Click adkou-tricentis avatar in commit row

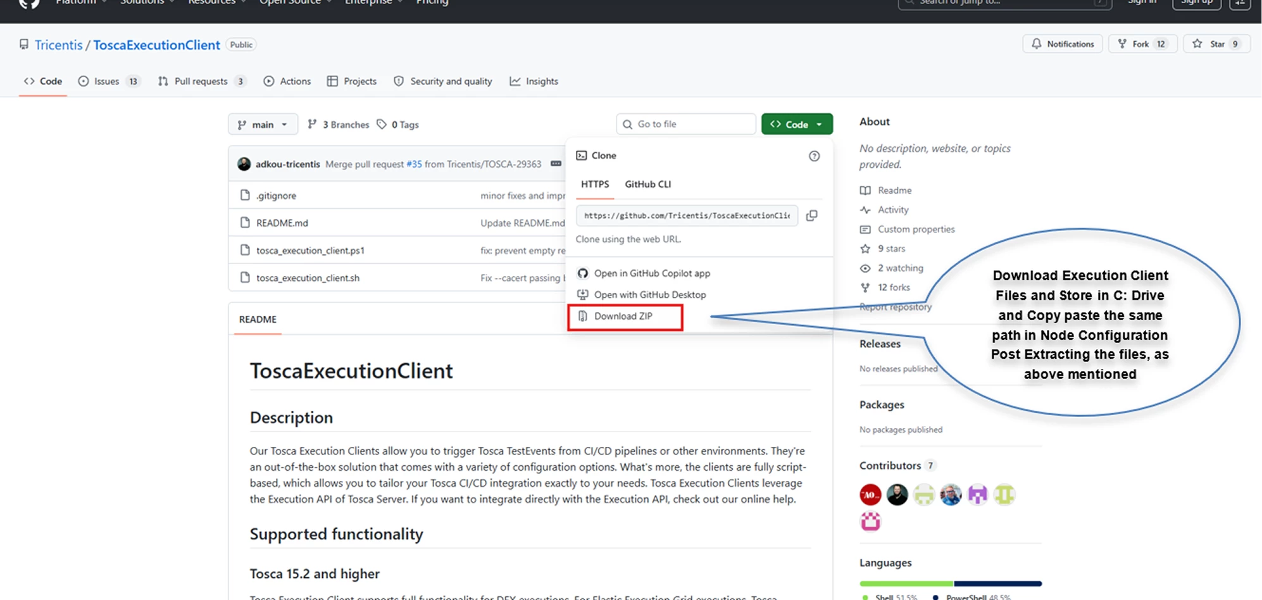(x=244, y=164)
